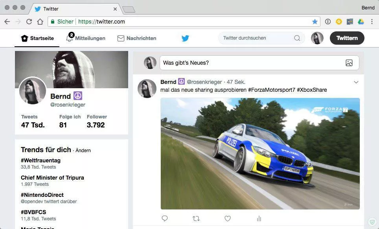View tweet analytics bar chart icon
Viewport: 379px width, 229px height.
(x=259, y=218)
